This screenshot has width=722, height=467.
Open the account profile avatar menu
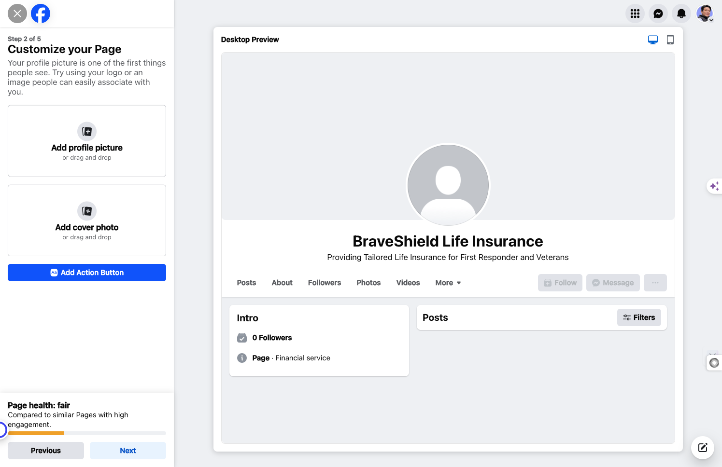(705, 14)
